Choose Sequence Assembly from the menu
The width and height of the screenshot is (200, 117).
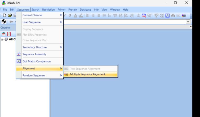(40, 54)
